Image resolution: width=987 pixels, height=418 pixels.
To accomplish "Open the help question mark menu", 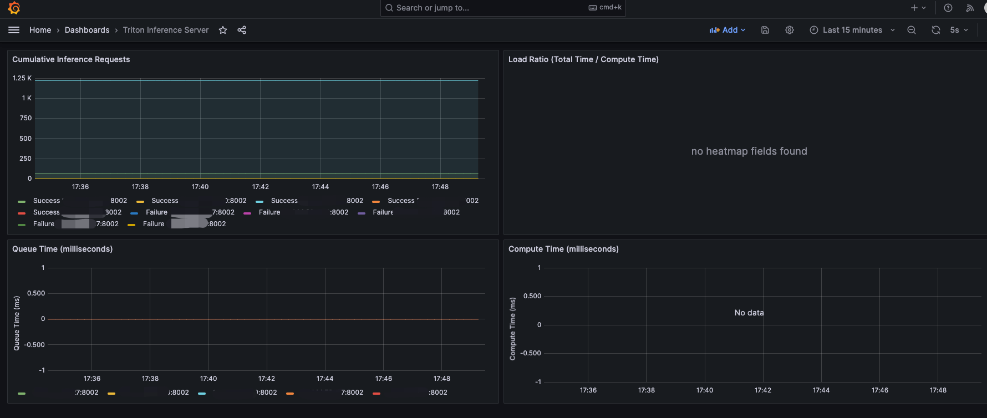I will 948,8.
